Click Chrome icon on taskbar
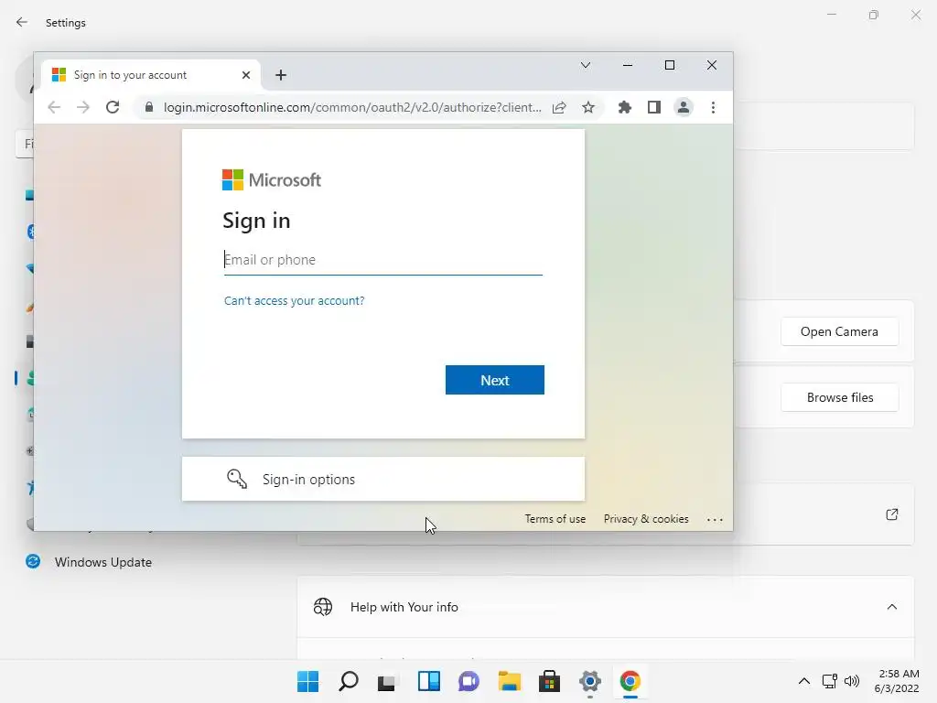Image resolution: width=937 pixels, height=703 pixels. tap(630, 681)
